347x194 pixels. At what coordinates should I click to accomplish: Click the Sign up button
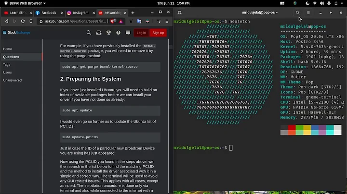158,33
